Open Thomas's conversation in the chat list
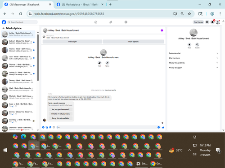 coord(18,66)
